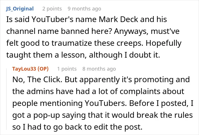Open TayLou33's user profile
The image size is (199, 135).
point(24,69)
